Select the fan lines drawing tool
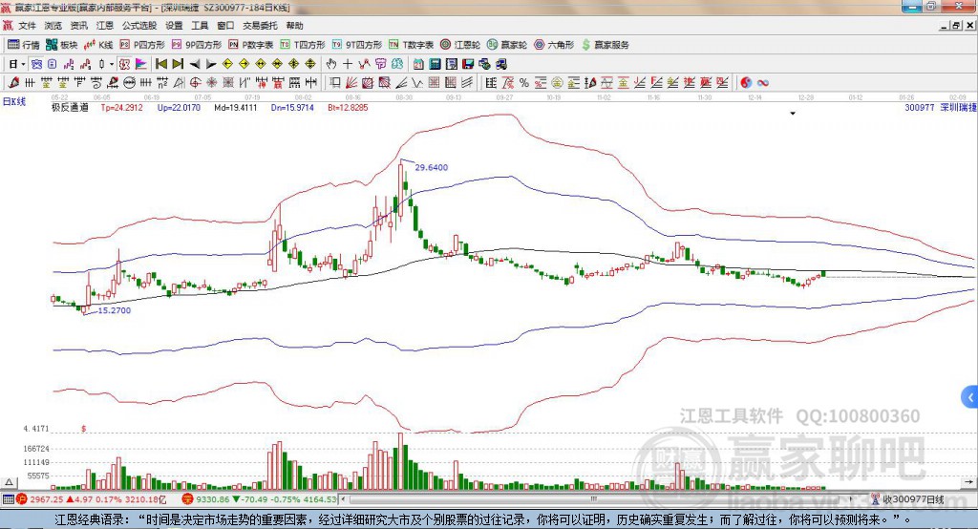Screen dimensions: 978x529 point(351,83)
